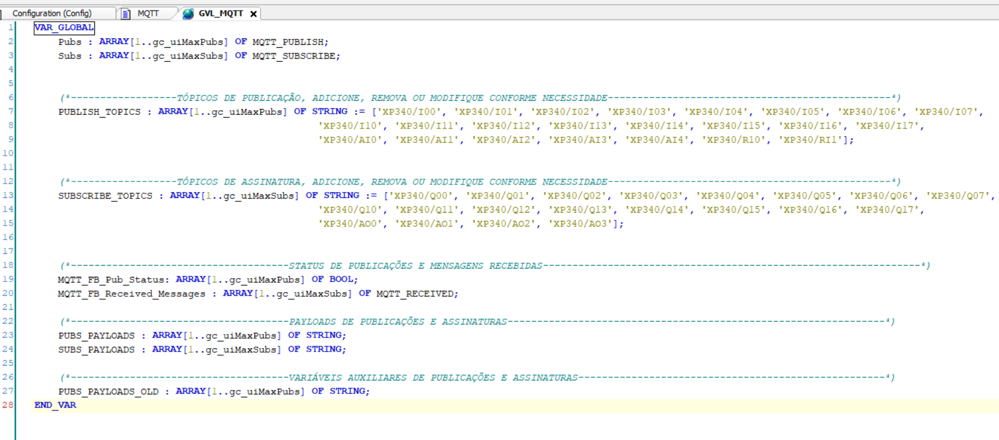Click the globe icon on GVL_MQTT tab
This screenshot has height=440, width=999.
click(188, 14)
